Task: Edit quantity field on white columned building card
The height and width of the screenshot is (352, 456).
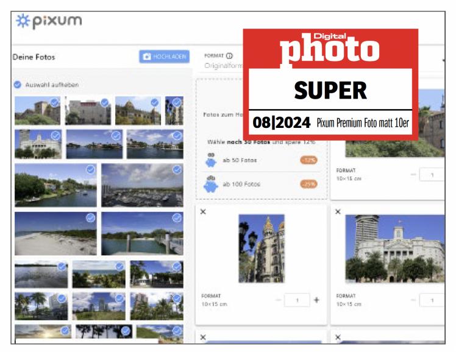Action: [x=432, y=300]
